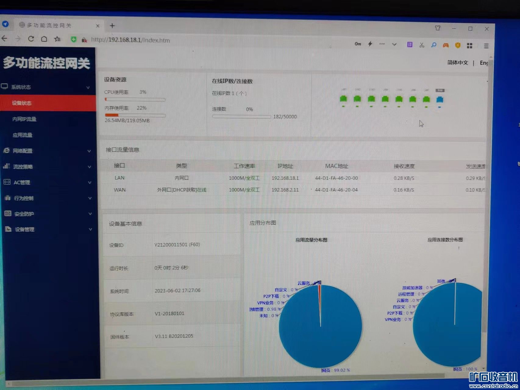Switch language to English
Image resolution: width=520 pixels, height=390 pixels.
(484, 63)
